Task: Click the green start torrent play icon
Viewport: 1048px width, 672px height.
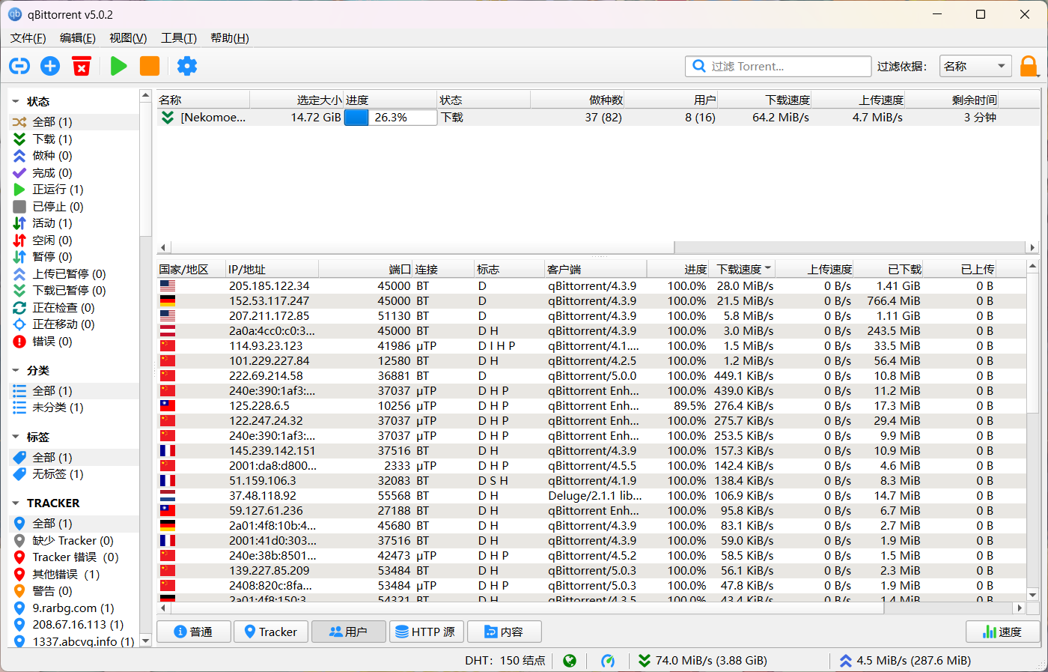Action: 118,66
